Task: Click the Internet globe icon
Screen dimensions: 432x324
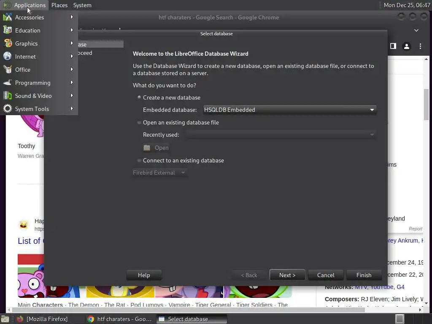Action: (8, 56)
